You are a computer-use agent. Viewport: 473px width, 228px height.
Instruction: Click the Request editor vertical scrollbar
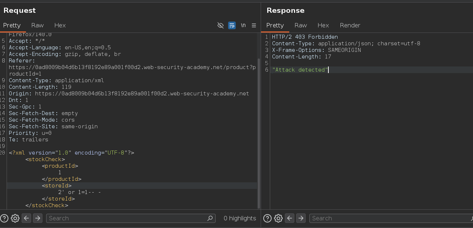(x=259, y=133)
